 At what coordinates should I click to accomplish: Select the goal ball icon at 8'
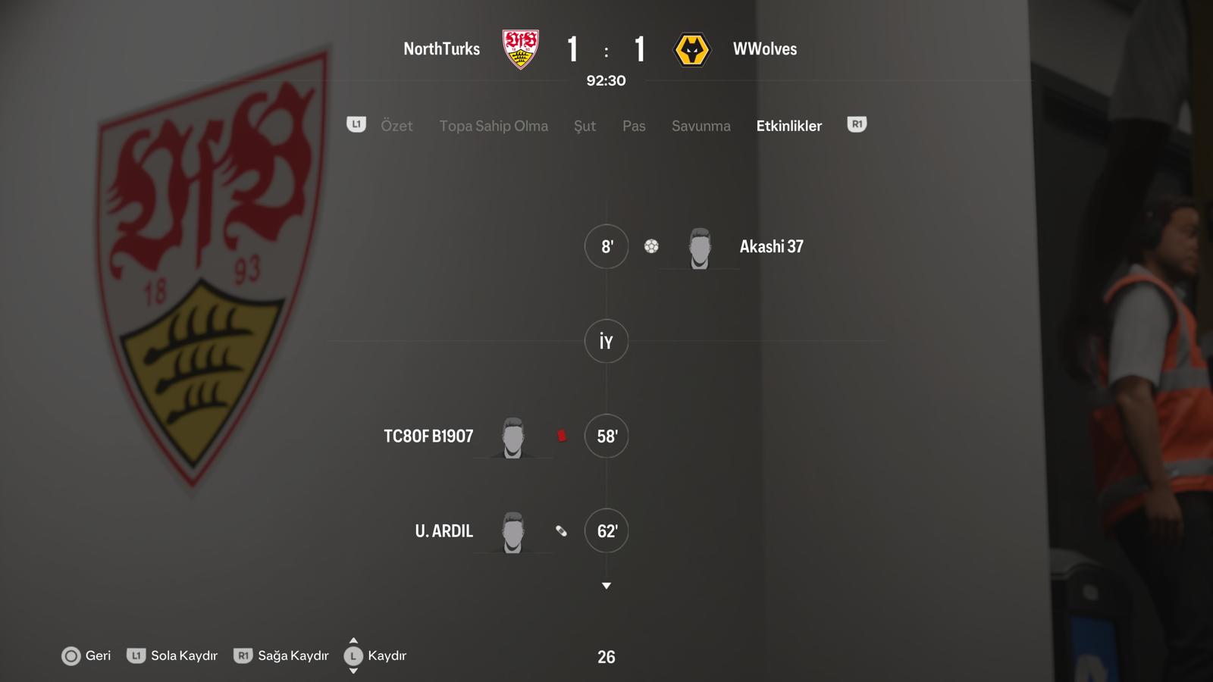click(651, 246)
